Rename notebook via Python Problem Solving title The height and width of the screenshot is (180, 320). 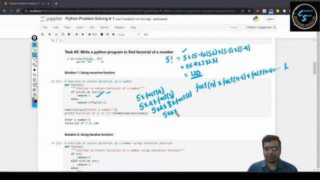pyautogui.click(x=90, y=19)
